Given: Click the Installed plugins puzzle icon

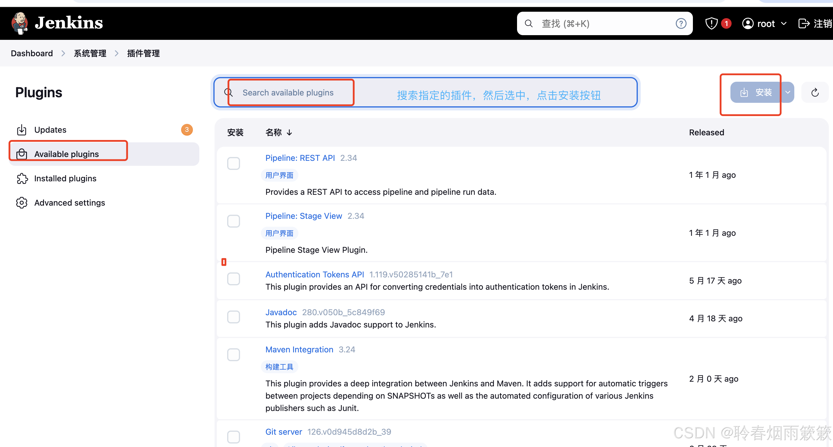Looking at the screenshot, I should point(22,178).
